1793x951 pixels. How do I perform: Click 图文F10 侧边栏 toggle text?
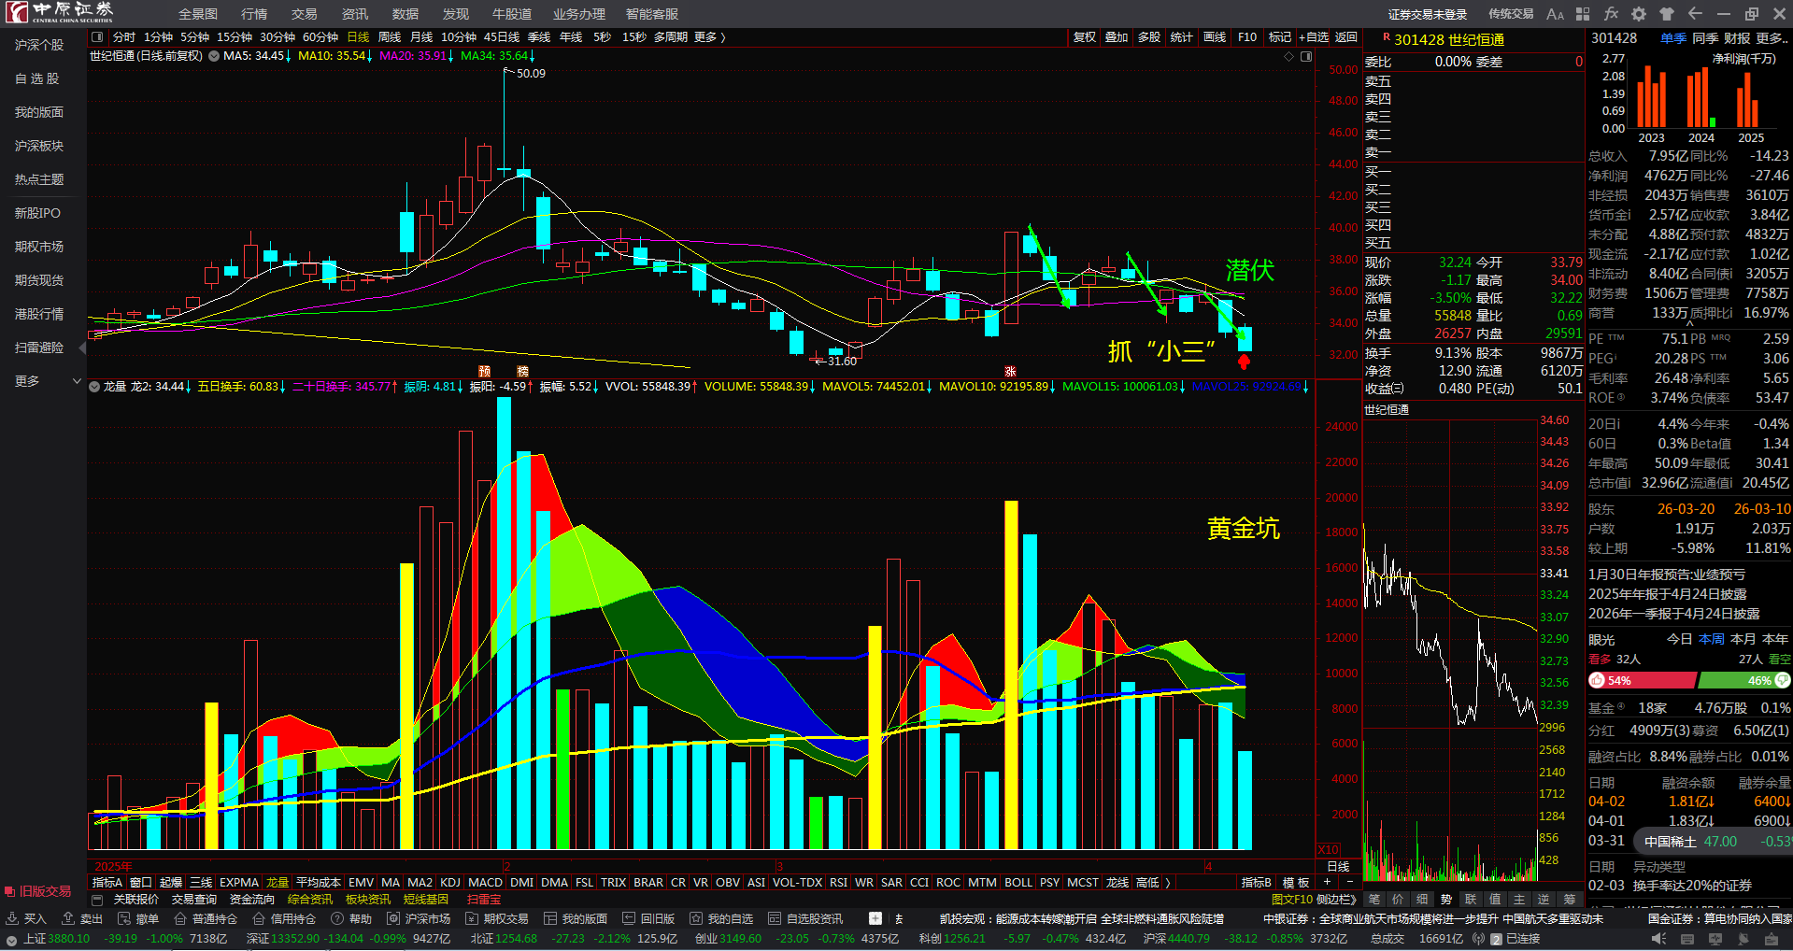tap(1314, 900)
